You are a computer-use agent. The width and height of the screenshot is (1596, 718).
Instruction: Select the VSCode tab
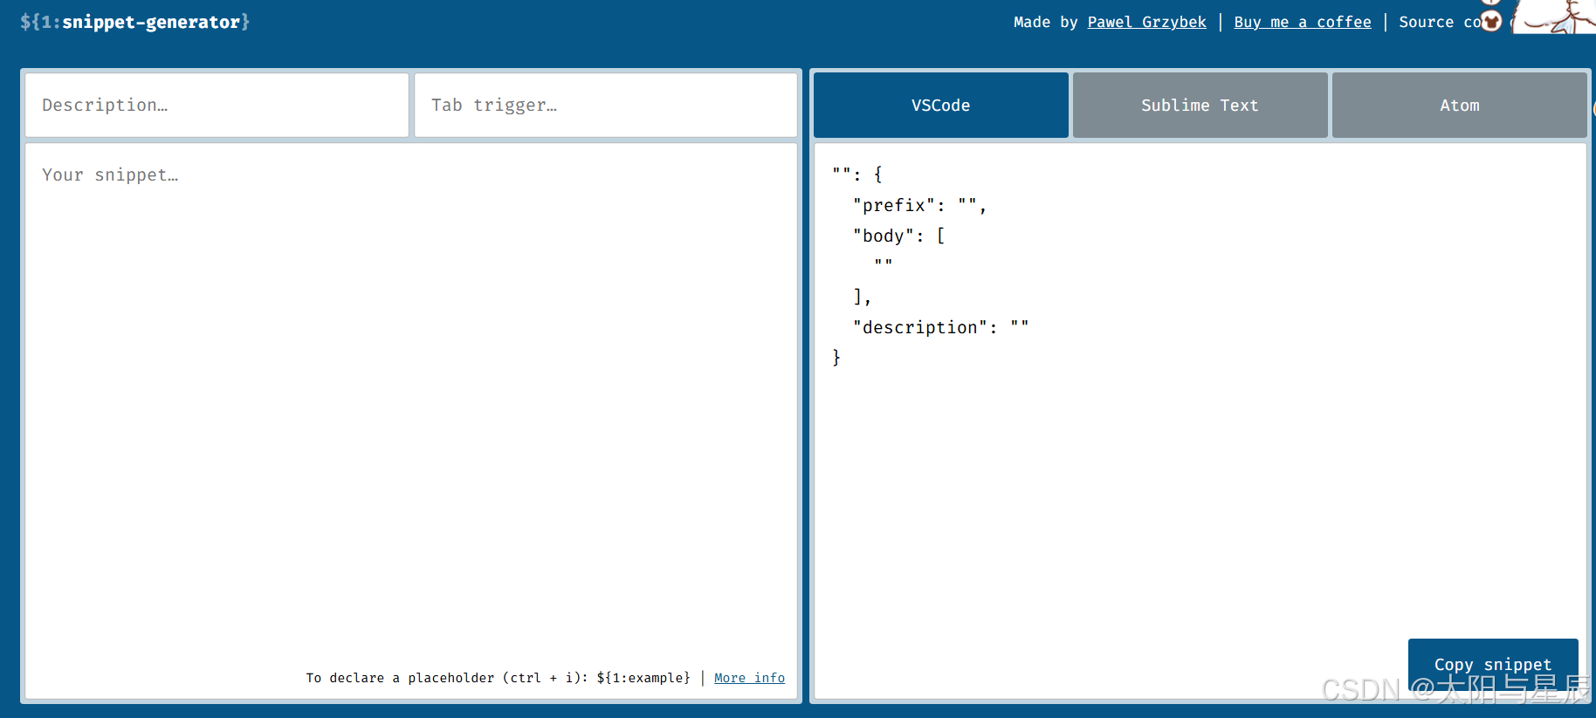[940, 105]
